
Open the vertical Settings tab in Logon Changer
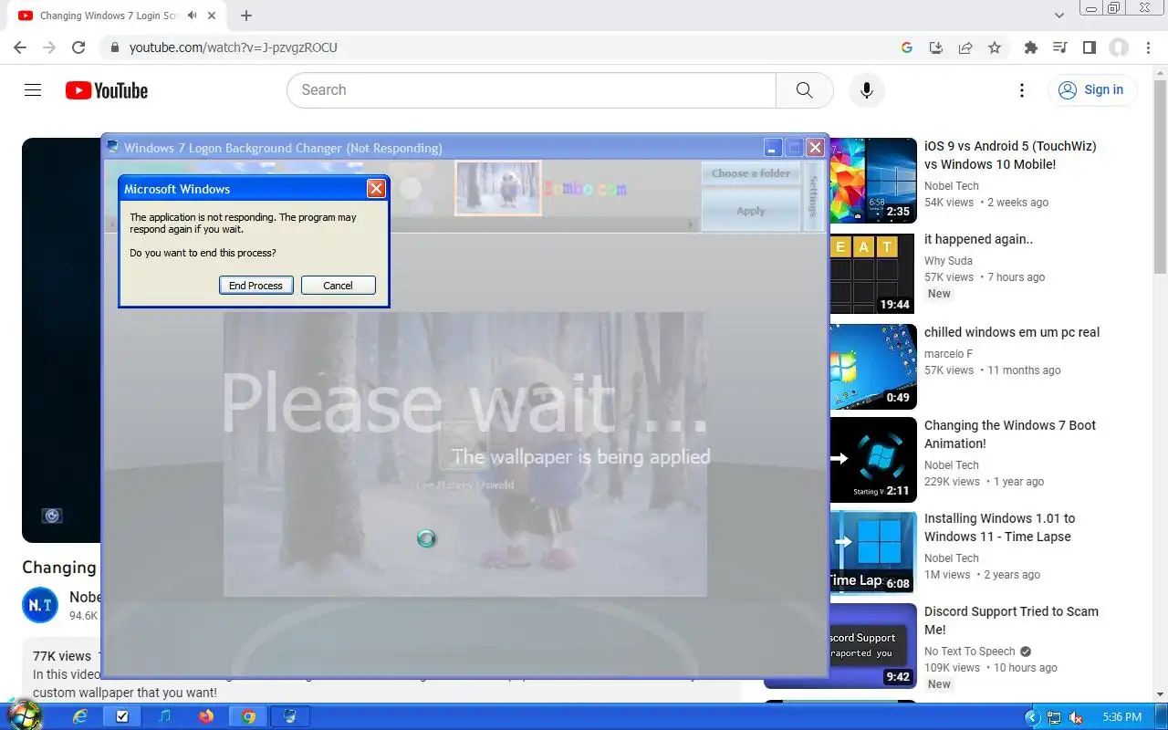pyautogui.click(x=813, y=196)
